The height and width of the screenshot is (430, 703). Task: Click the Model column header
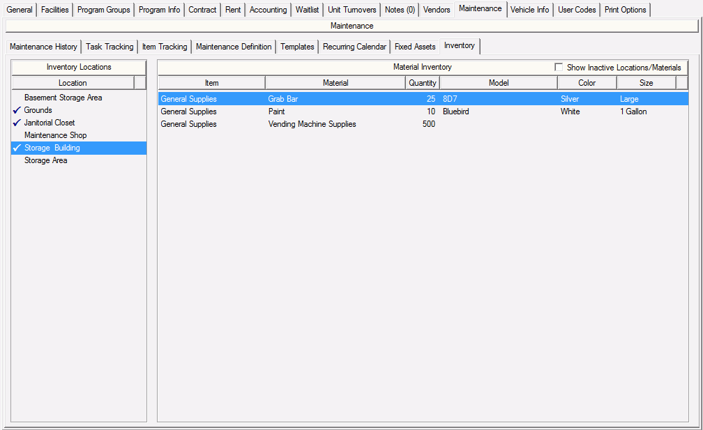point(498,83)
